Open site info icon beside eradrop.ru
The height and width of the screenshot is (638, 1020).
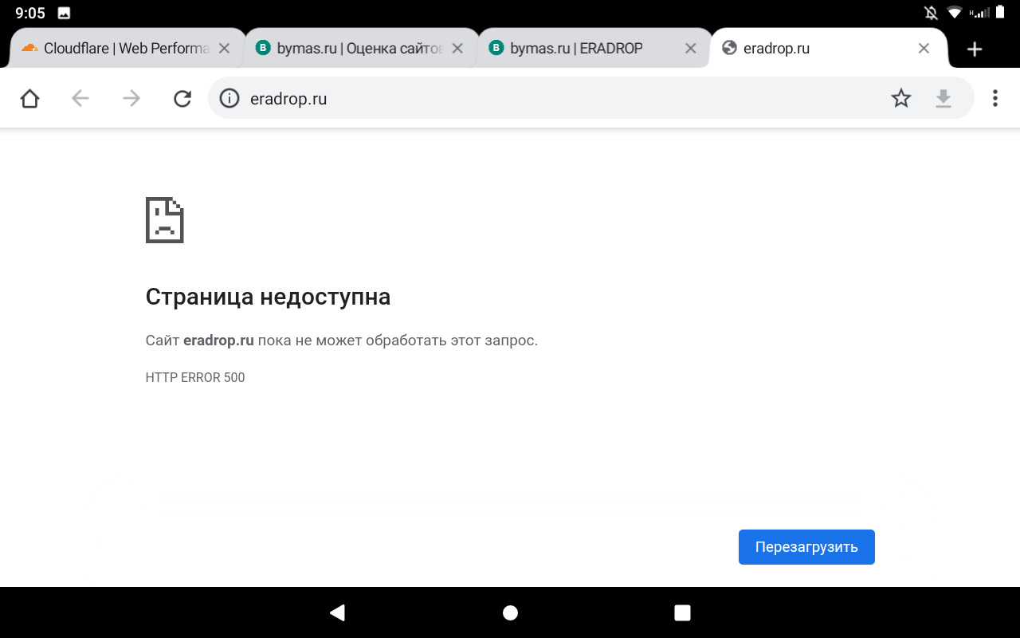coord(229,98)
